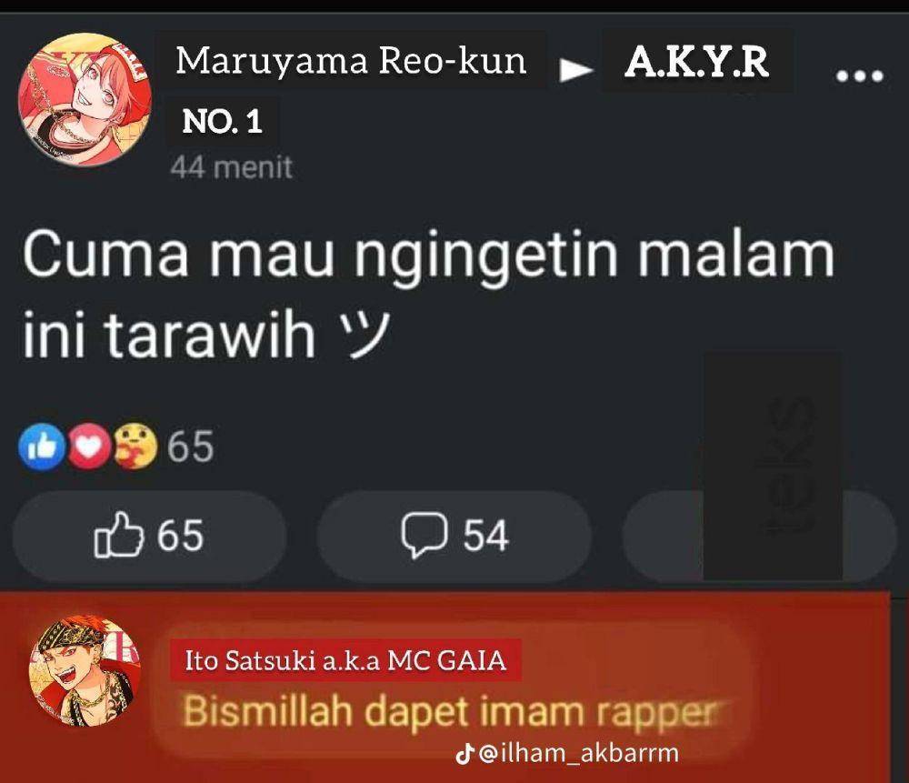Screen dimensions: 909x783
Task: Select the comment text Bismillah dapet imam rapper
Action: 447,711
